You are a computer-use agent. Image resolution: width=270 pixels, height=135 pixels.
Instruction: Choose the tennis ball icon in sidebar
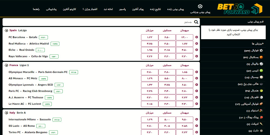261,70
